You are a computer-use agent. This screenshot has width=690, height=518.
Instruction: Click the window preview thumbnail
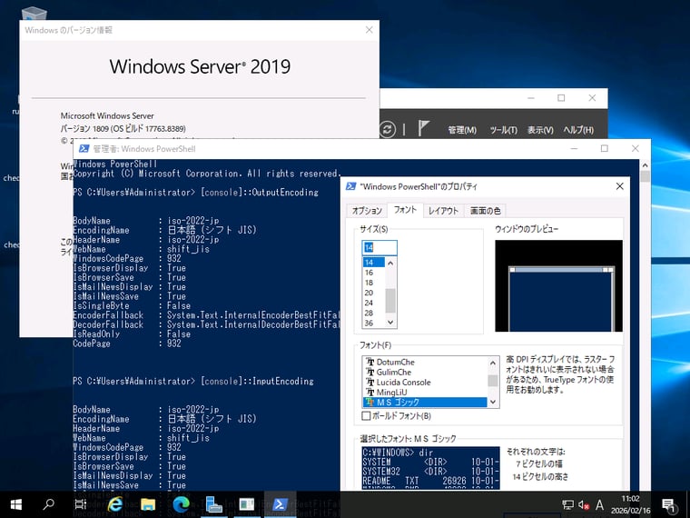point(558,285)
